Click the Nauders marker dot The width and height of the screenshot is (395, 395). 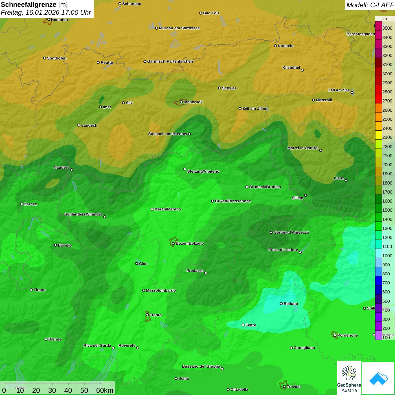tap(72, 170)
